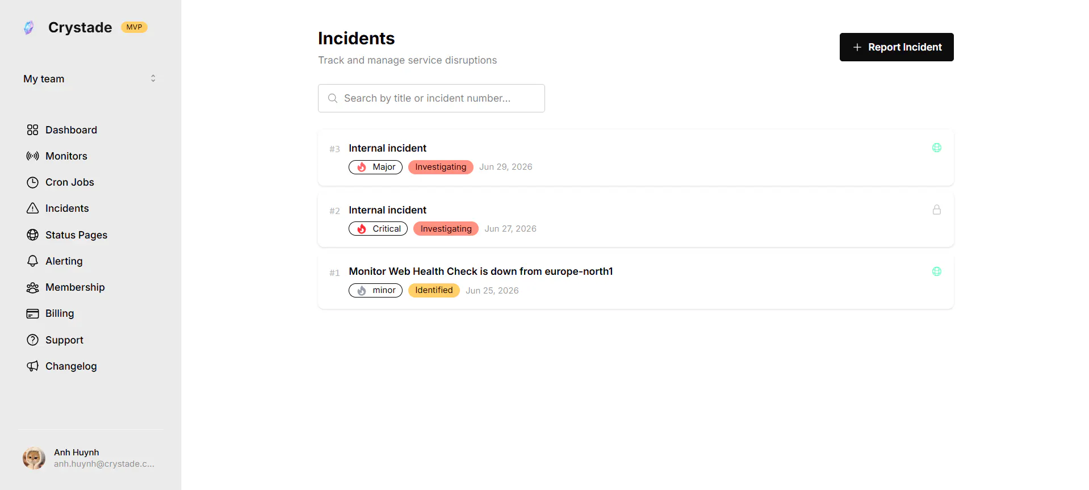Screen dimensions: 1089x490
Task: Select the Billing card icon
Action: coord(32,313)
